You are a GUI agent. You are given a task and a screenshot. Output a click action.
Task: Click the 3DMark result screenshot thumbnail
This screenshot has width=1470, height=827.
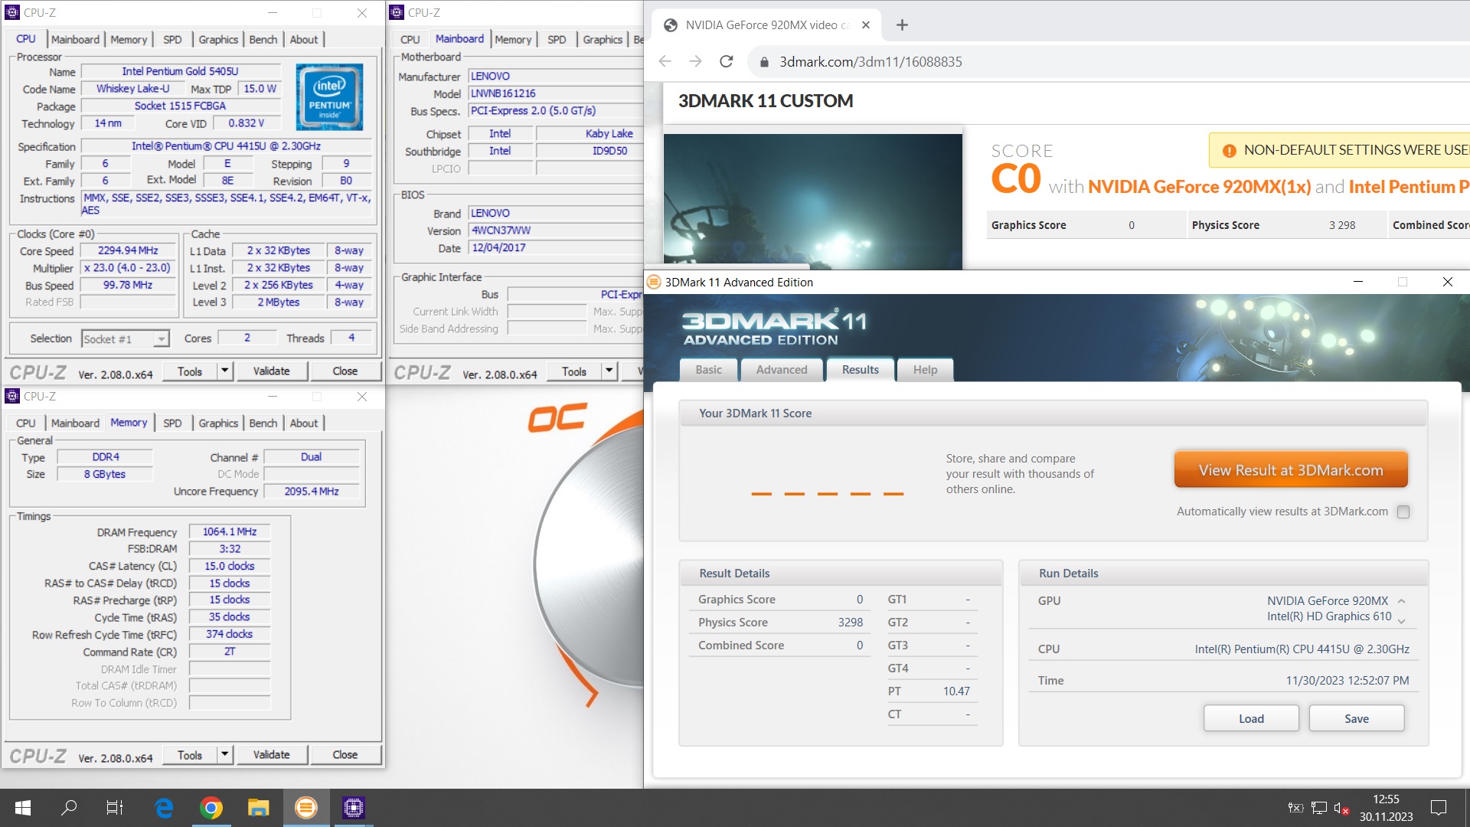click(x=812, y=201)
